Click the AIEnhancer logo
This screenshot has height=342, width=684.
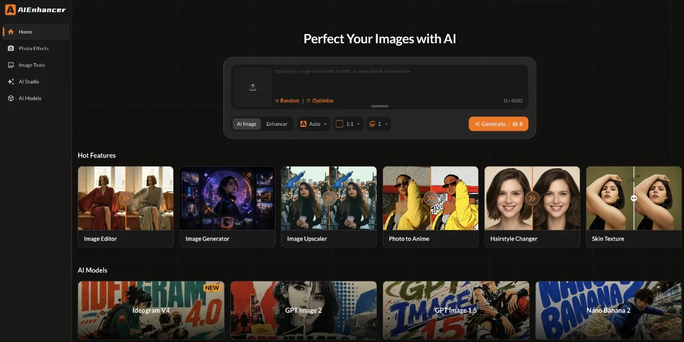(35, 10)
